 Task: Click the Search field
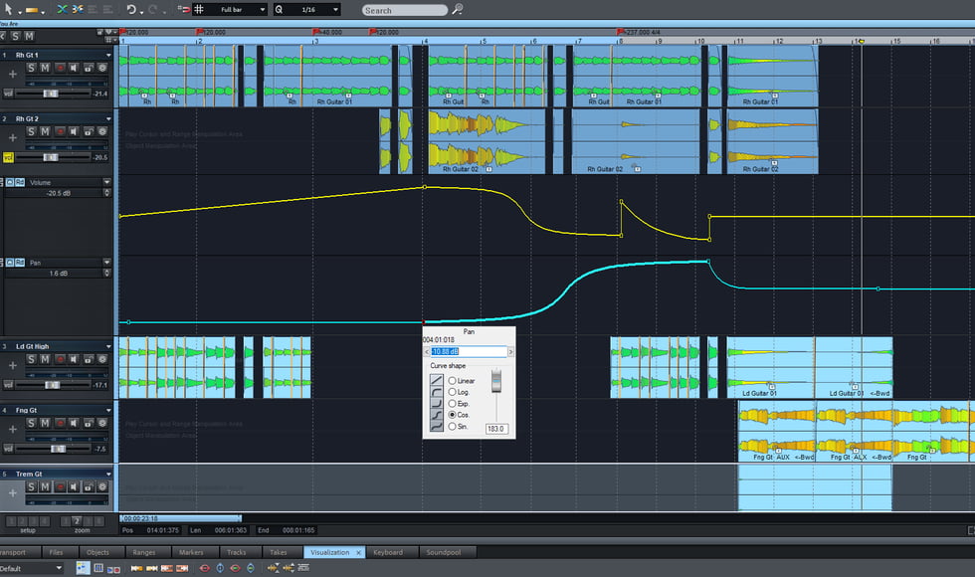pos(405,10)
